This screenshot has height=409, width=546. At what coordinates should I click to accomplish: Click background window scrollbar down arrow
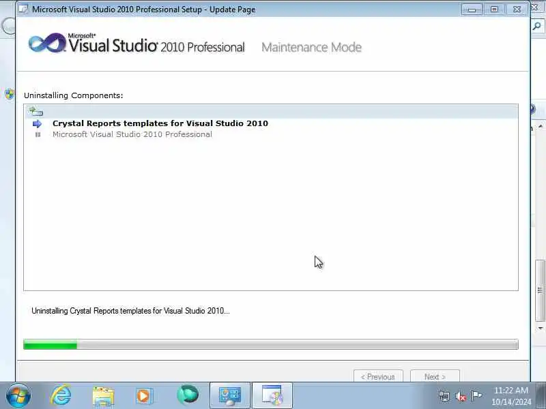pos(541,328)
